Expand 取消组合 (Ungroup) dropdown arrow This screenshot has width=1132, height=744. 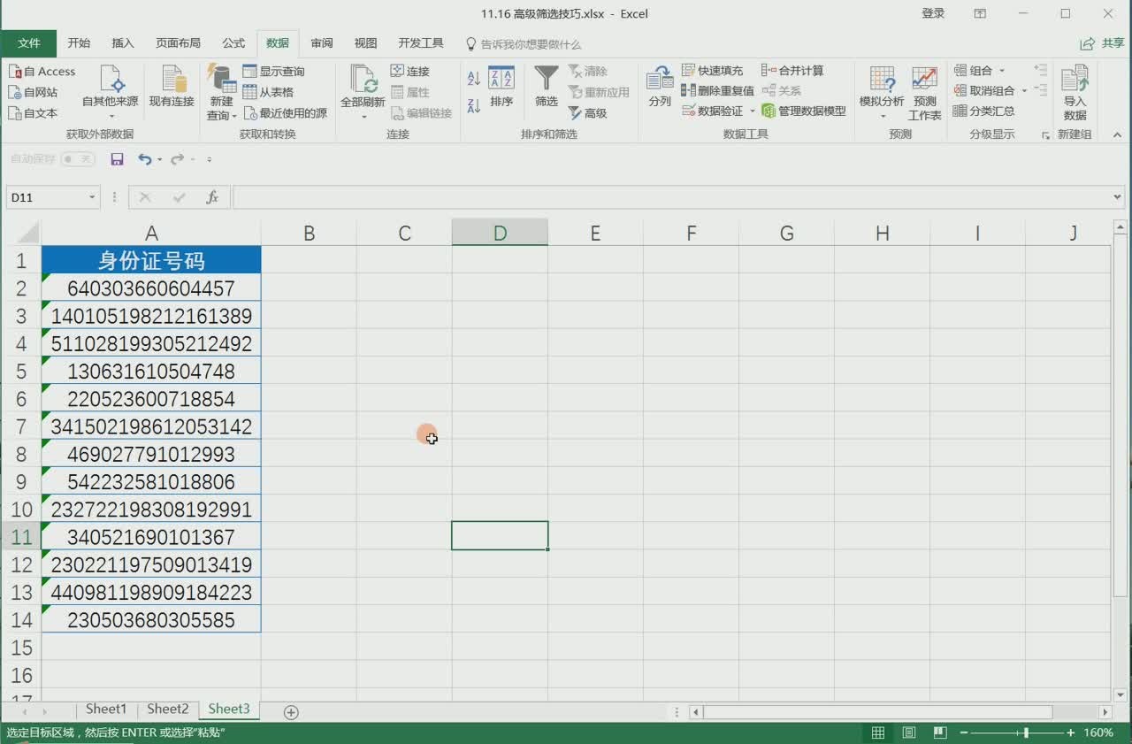(1024, 90)
